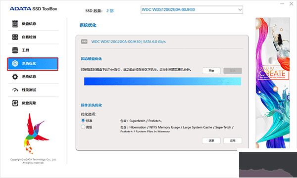Open the 自我检测 diagnostic scan icon
The image size is (297, 178).
(x=15, y=37)
